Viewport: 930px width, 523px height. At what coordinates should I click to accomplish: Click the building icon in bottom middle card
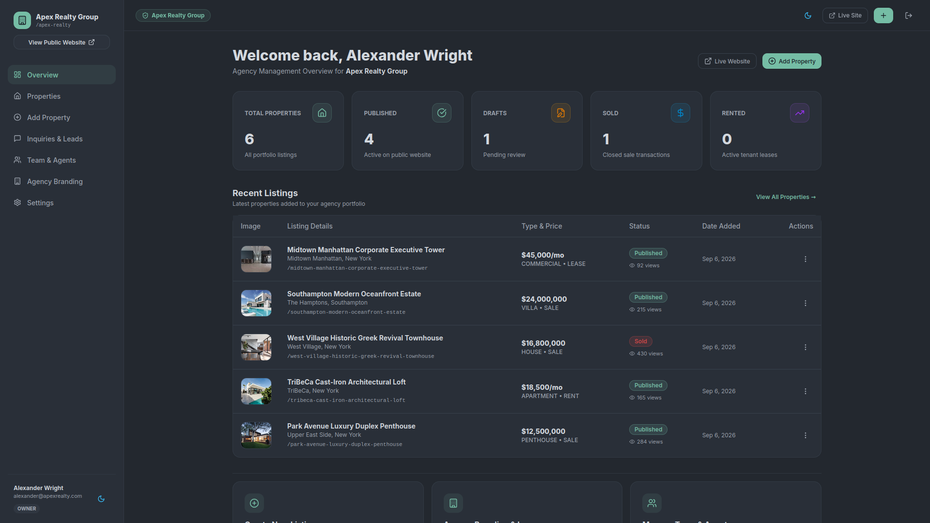click(453, 503)
